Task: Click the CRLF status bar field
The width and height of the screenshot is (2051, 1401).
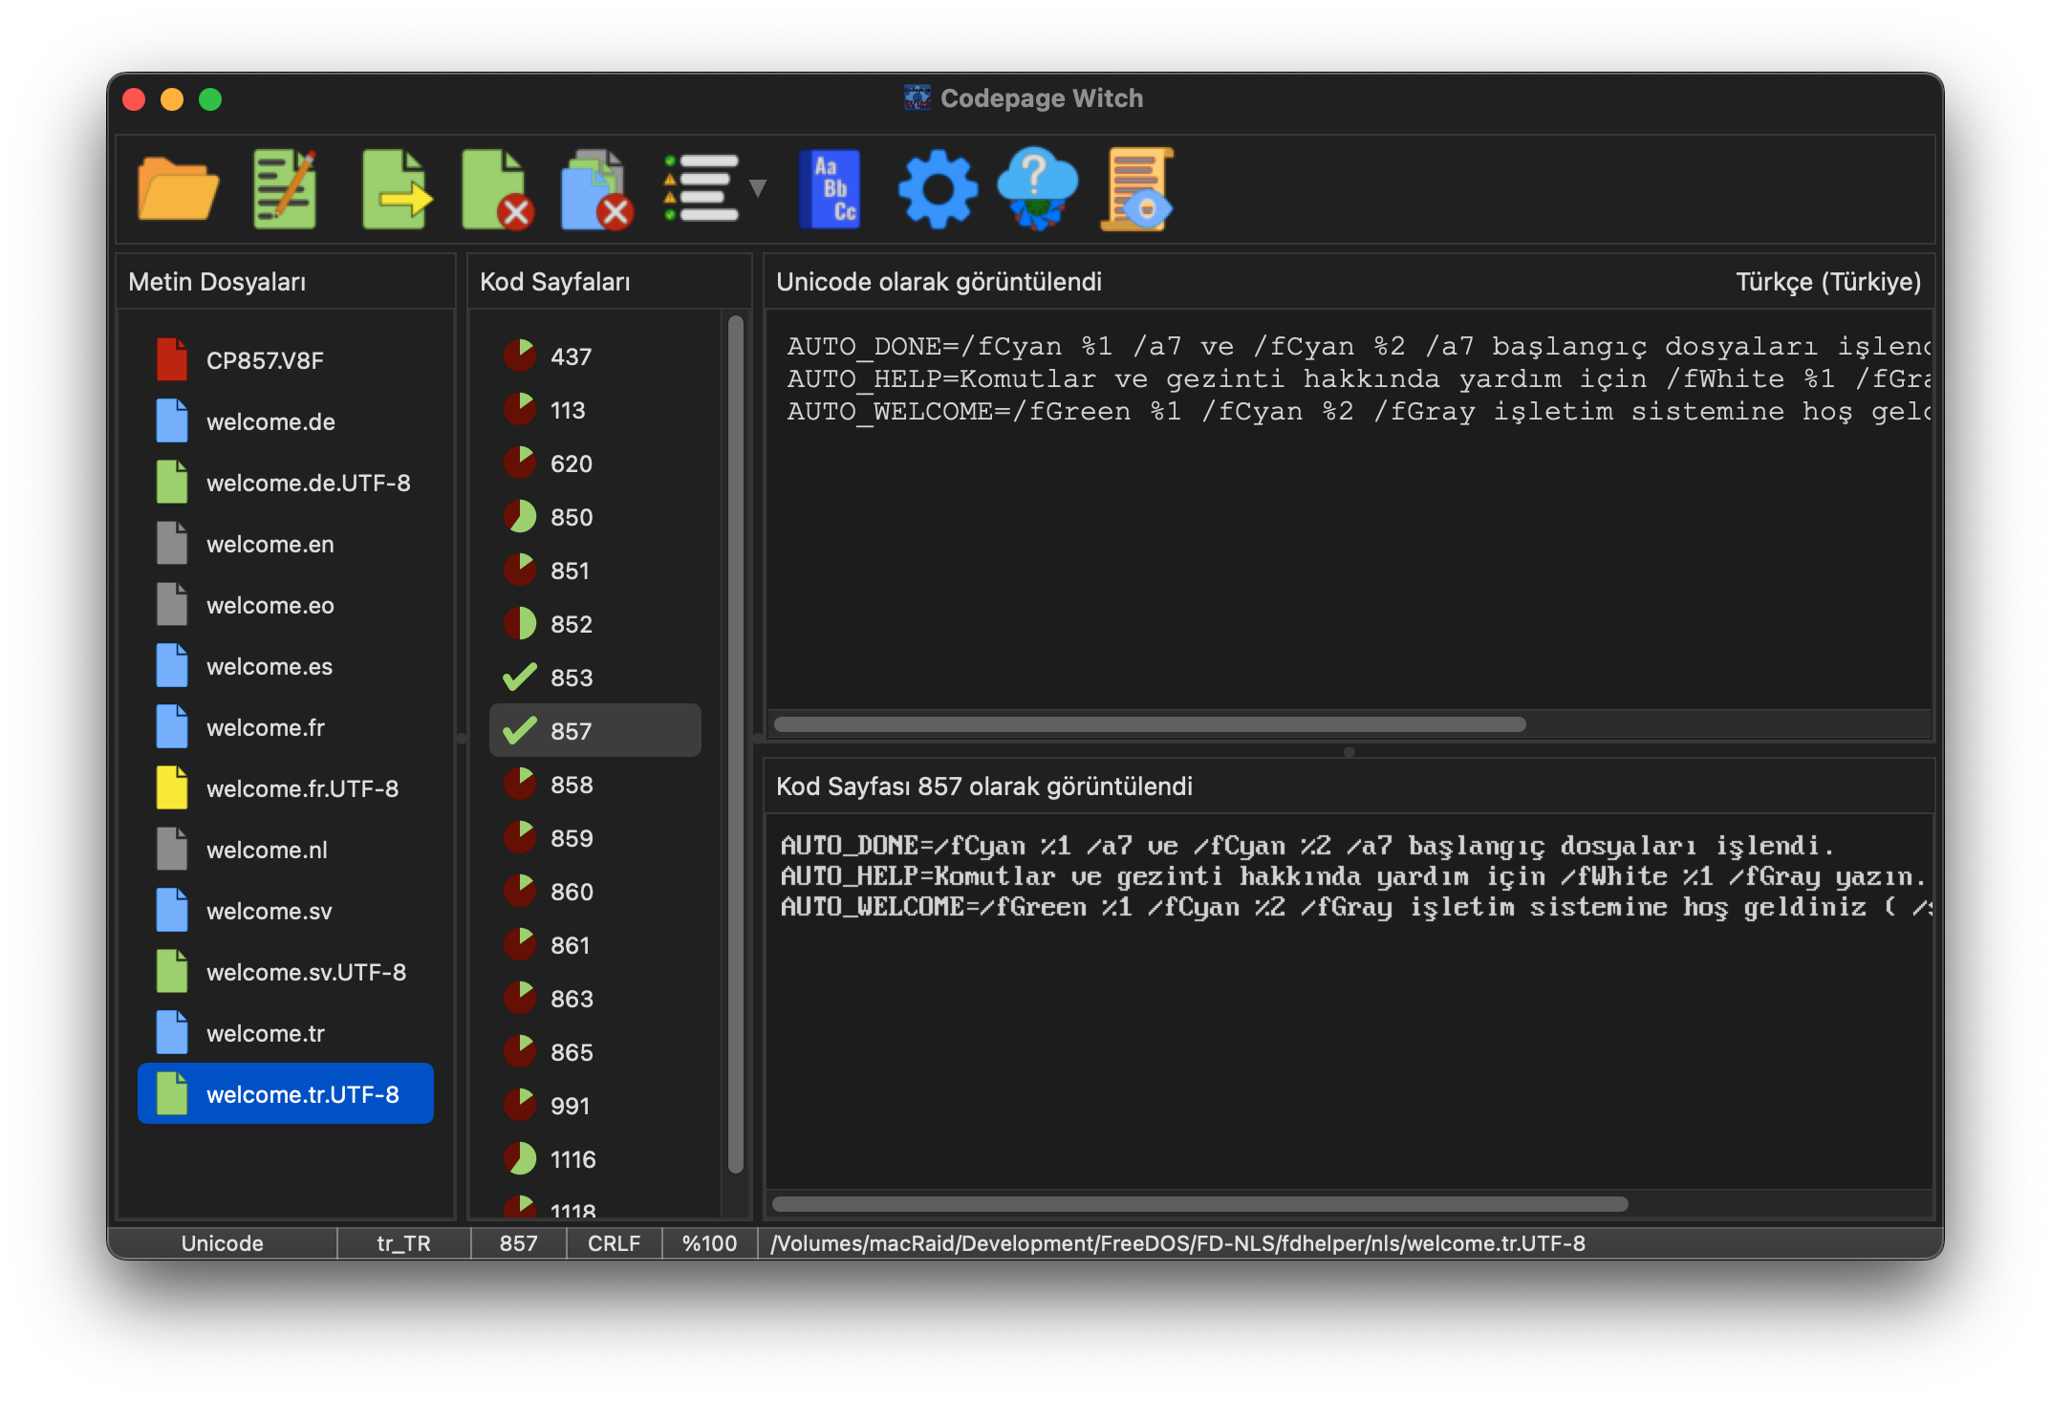Action: point(614,1243)
